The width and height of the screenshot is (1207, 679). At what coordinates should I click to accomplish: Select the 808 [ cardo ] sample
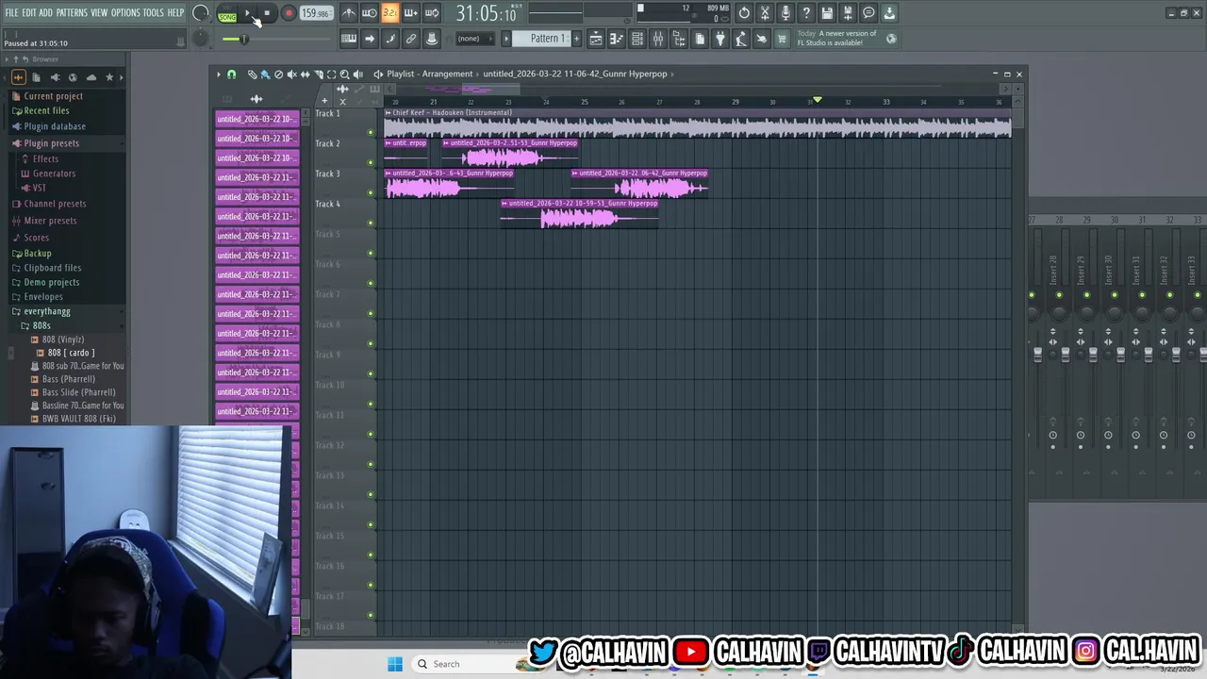coord(71,353)
